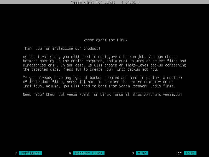The width and height of the screenshot is (209, 157).
Task: Select the Veeam Agent for Linux title bar
Action: pyautogui.click(x=93, y=2)
